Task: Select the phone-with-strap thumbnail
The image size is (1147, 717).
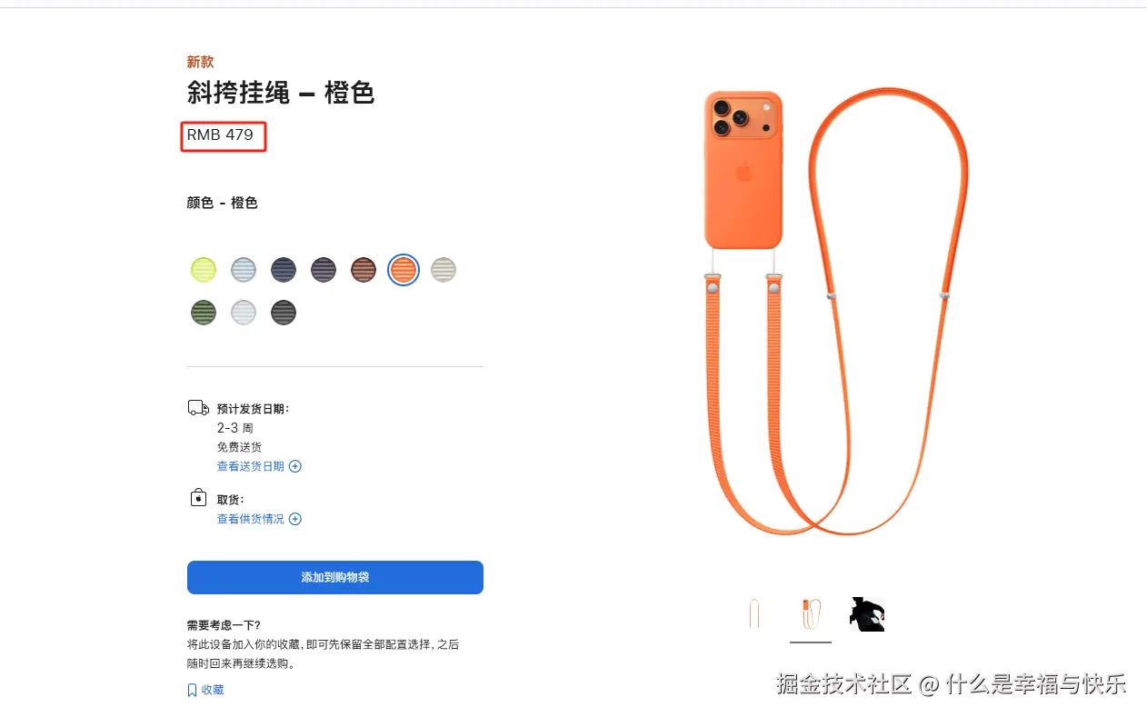Action: tap(811, 614)
